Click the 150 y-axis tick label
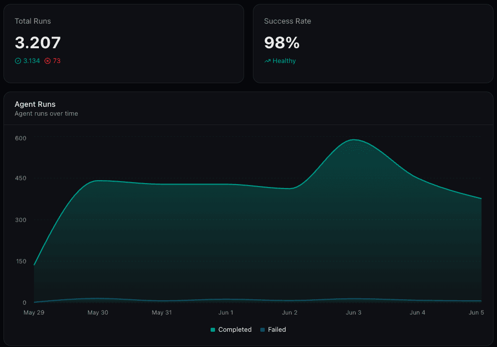 pyautogui.click(x=21, y=261)
